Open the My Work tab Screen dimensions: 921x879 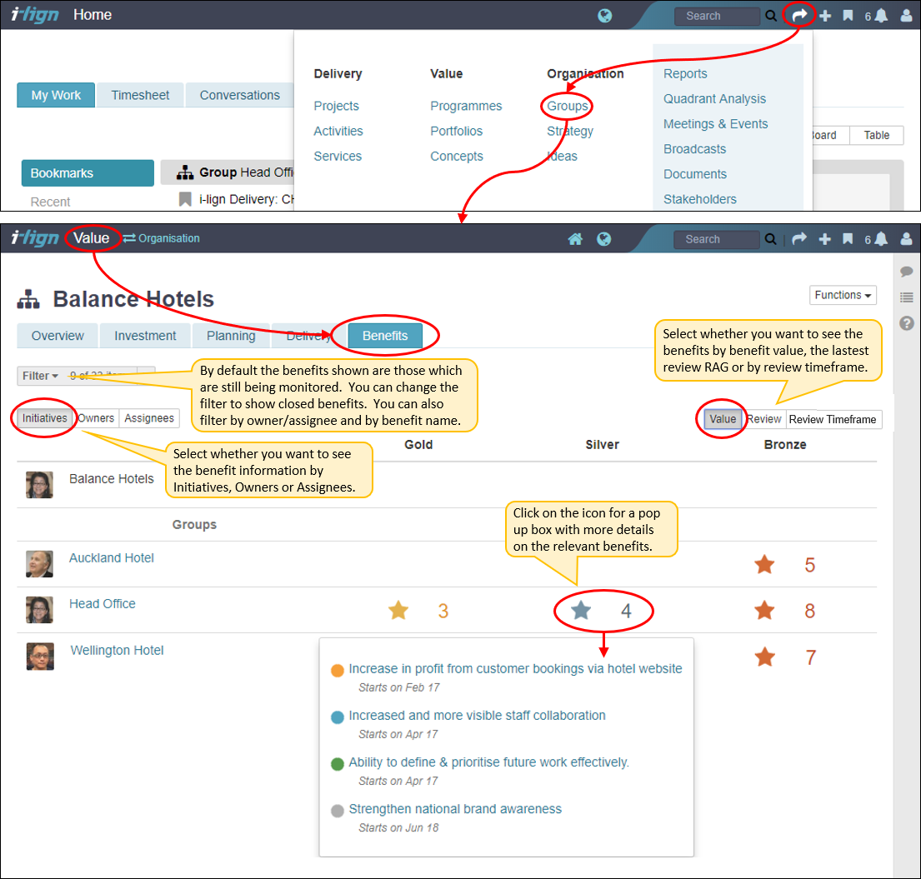coord(56,95)
